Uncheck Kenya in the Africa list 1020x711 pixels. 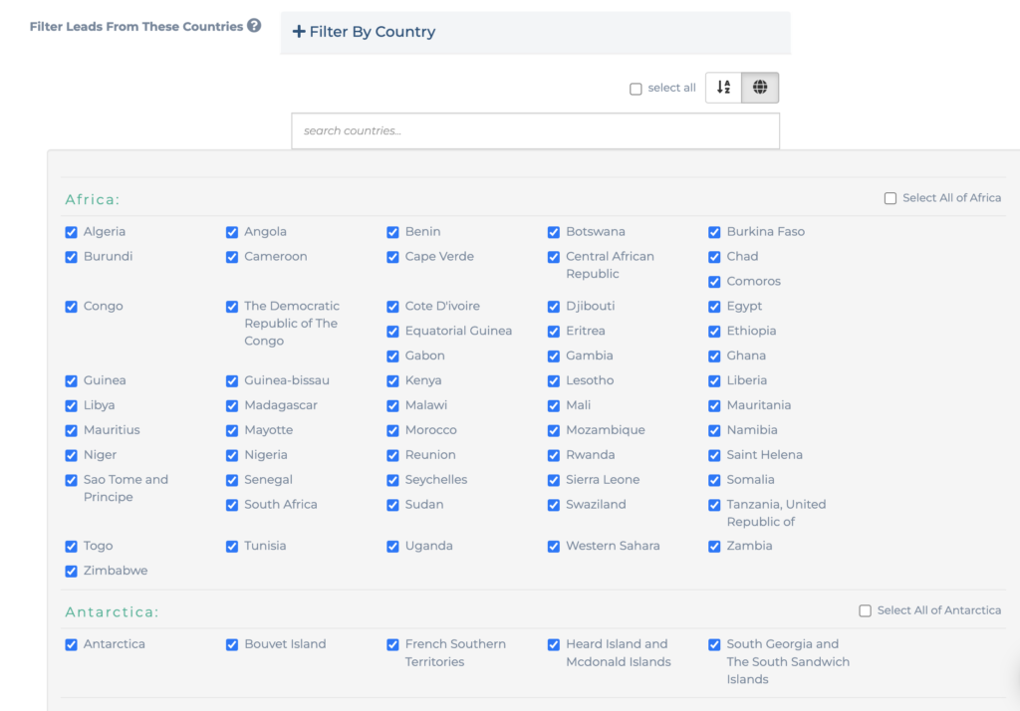click(393, 380)
